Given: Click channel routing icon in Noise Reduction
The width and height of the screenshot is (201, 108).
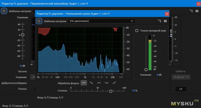Looking at the screenshot, I should point(159,21).
